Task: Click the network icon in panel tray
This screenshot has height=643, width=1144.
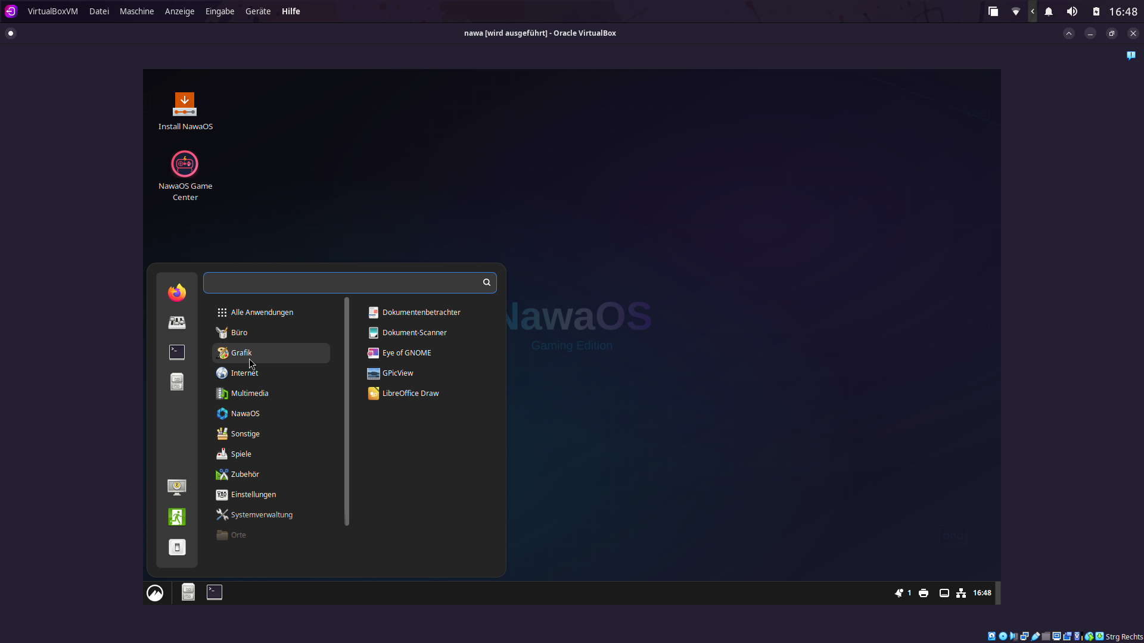Action: click(x=961, y=593)
